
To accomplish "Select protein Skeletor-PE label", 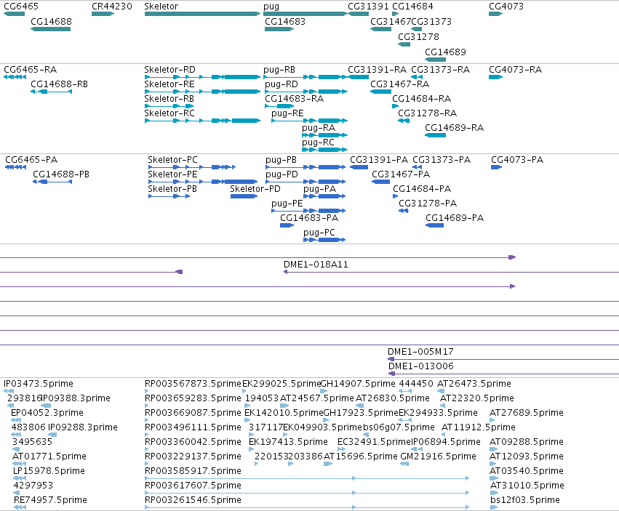I will [x=172, y=174].
